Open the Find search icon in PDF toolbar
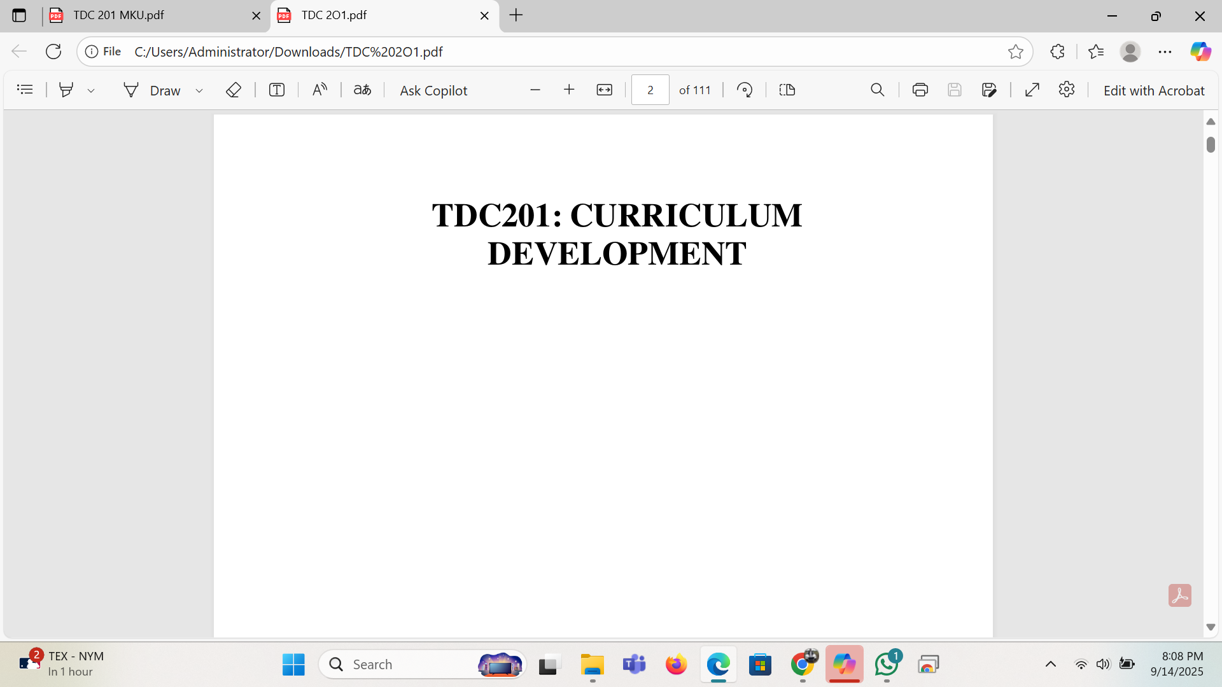 (877, 90)
